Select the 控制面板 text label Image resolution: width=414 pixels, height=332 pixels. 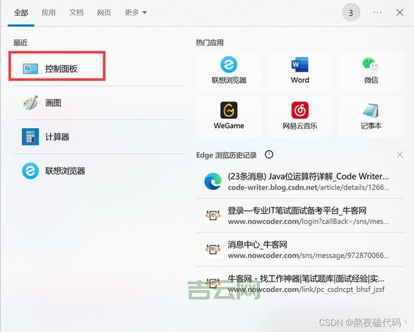(61, 69)
